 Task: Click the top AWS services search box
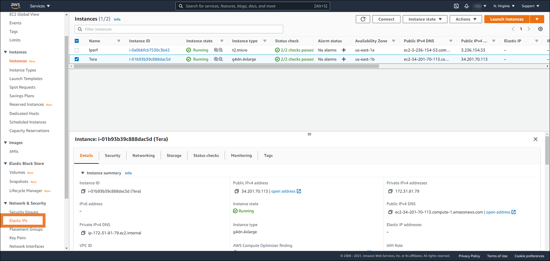click(x=253, y=6)
